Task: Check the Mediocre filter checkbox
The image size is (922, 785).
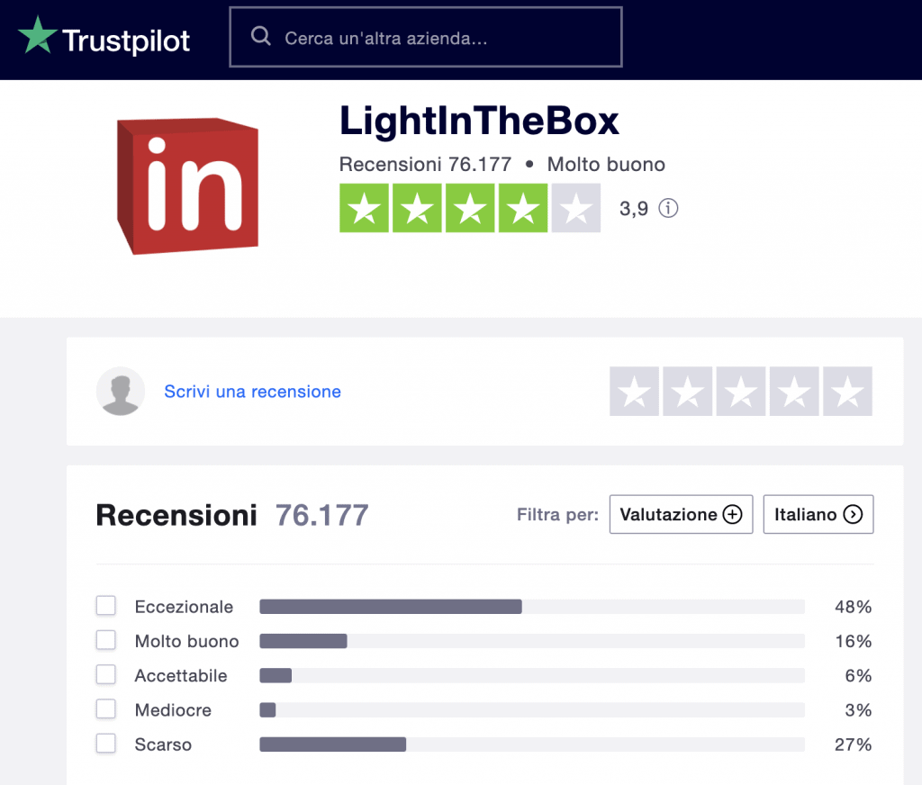Action: (106, 709)
